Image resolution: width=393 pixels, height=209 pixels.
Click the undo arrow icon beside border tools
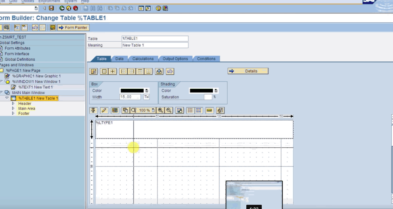click(x=170, y=72)
